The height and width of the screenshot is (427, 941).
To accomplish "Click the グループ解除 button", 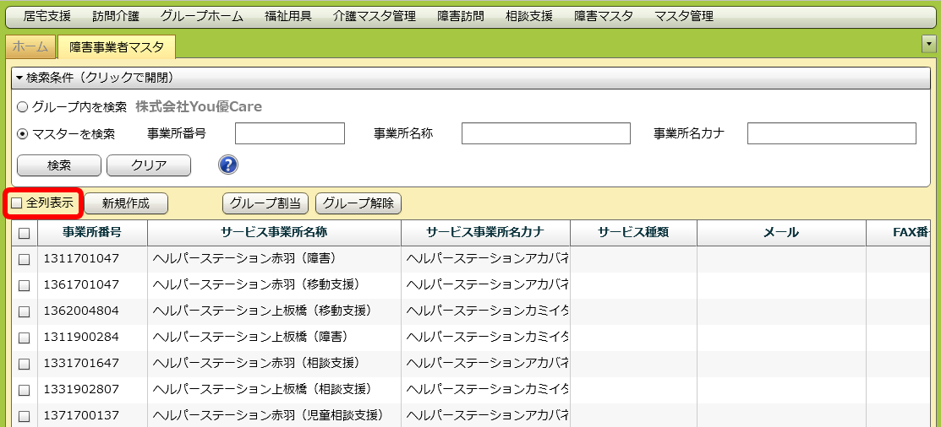I will click(x=358, y=203).
